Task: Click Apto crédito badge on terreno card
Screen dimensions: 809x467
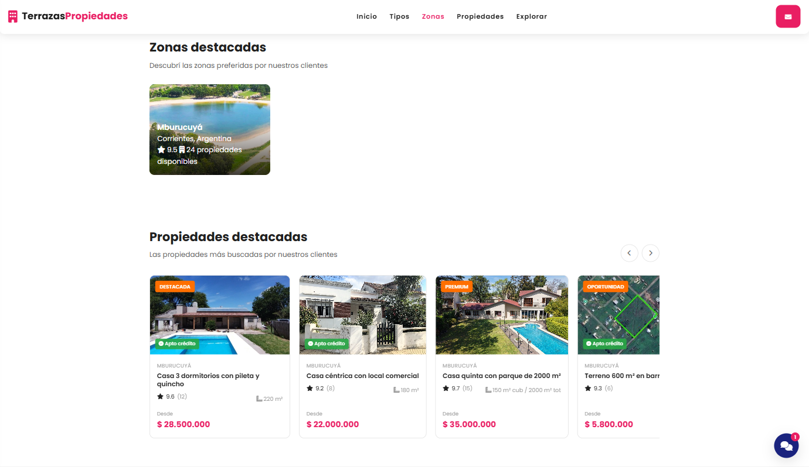Action: pos(605,344)
